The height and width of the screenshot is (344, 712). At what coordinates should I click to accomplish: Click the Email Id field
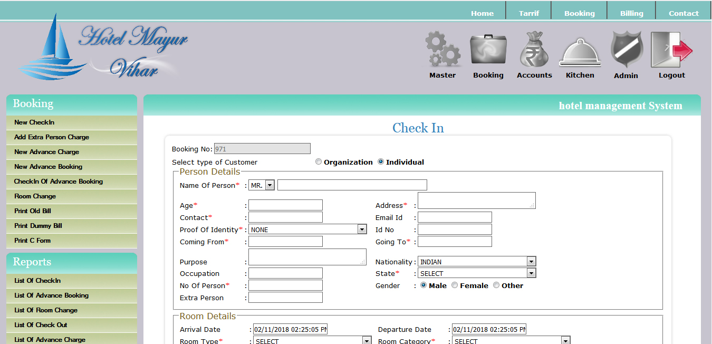tap(455, 217)
